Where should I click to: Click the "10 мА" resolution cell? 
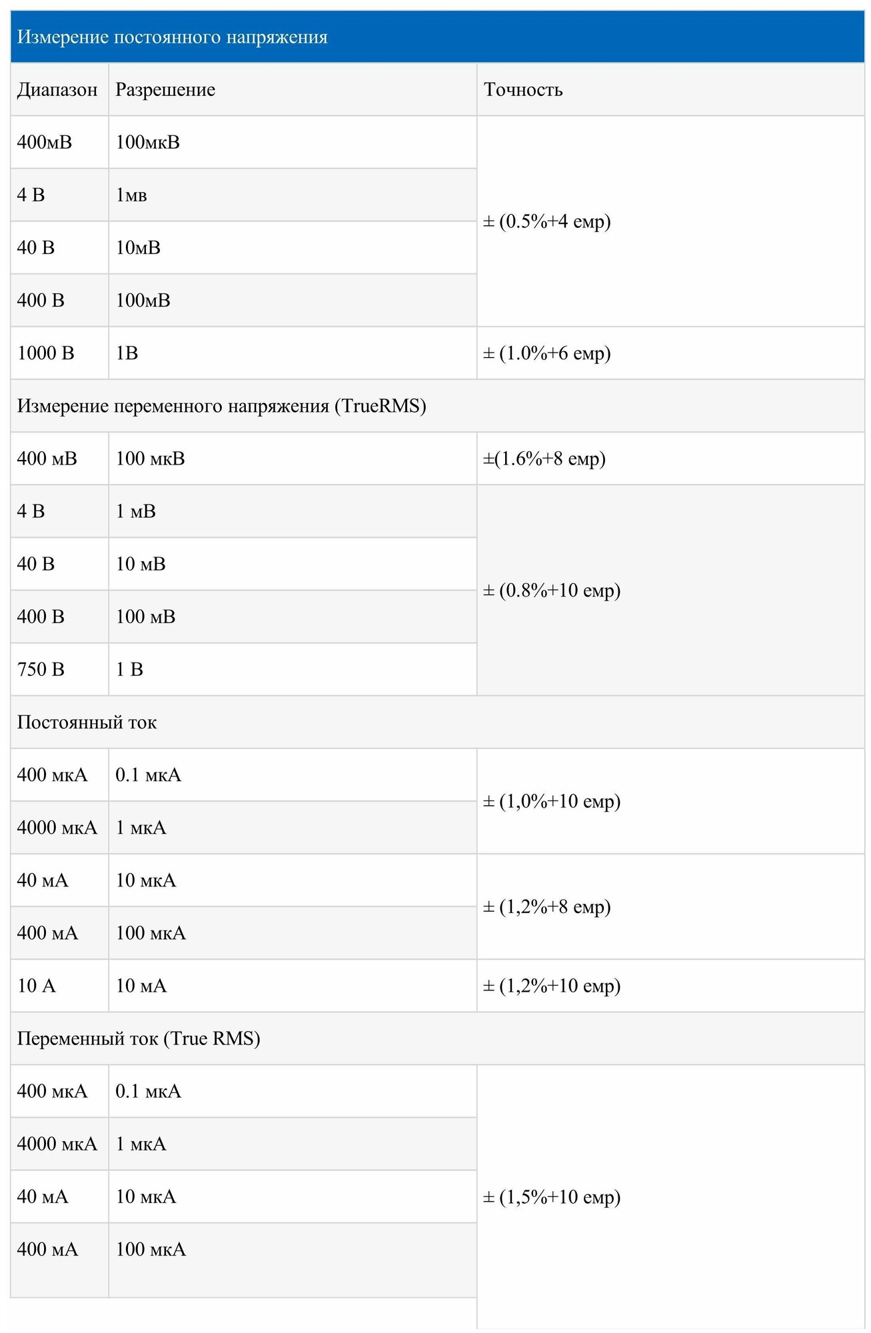coord(141,986)
